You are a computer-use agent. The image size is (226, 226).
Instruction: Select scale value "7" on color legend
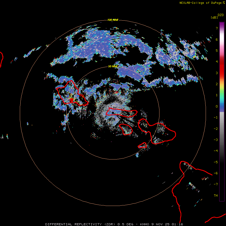click(x=217, y=28)
